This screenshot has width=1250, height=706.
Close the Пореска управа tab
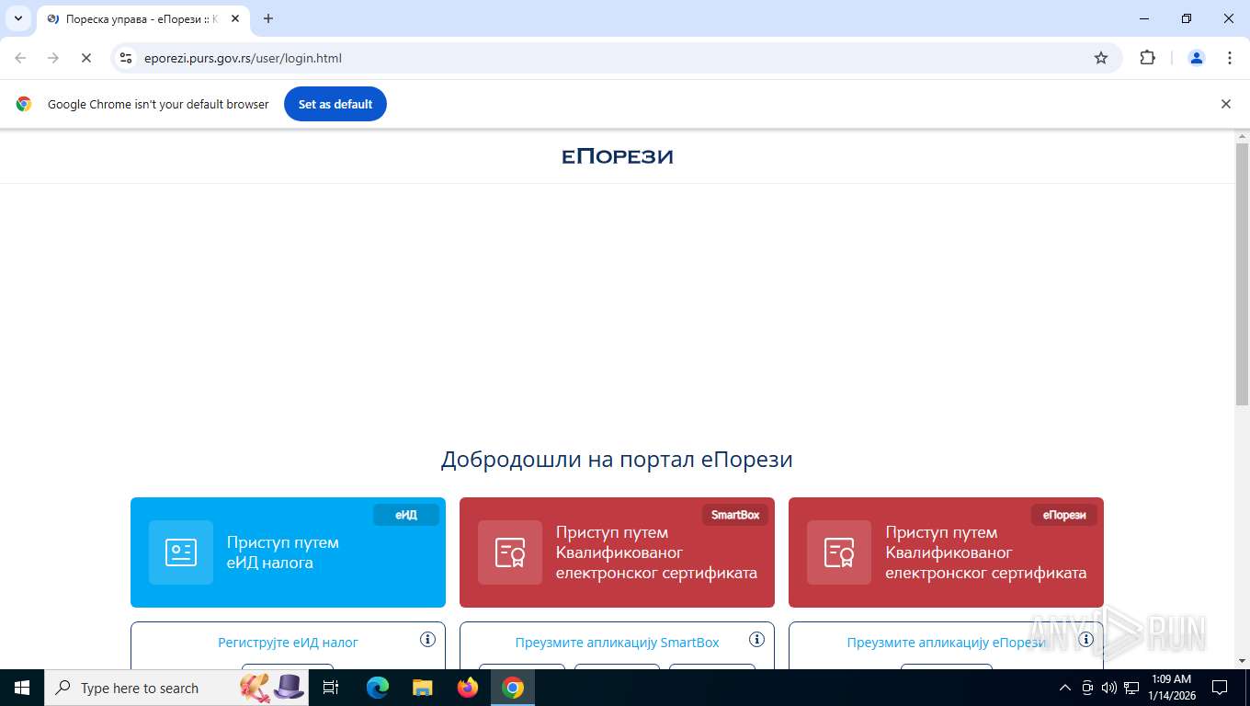click(x=233, y=18)
